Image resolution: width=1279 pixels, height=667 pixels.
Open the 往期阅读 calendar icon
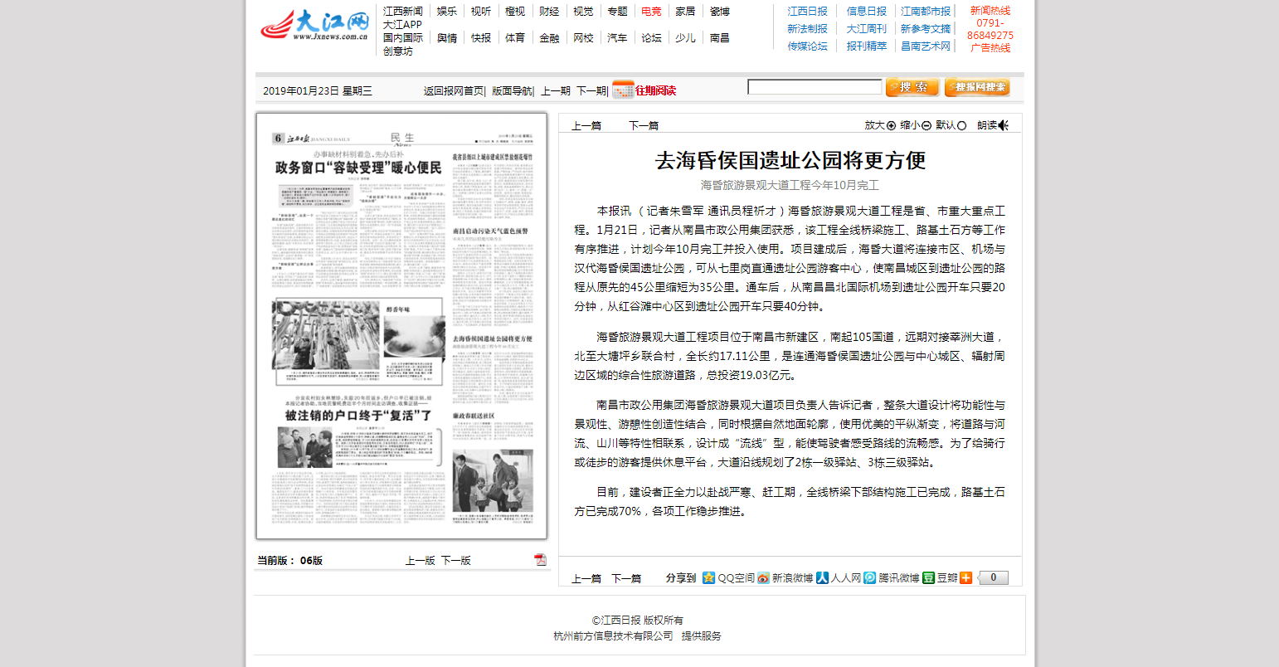coord(623,90)
